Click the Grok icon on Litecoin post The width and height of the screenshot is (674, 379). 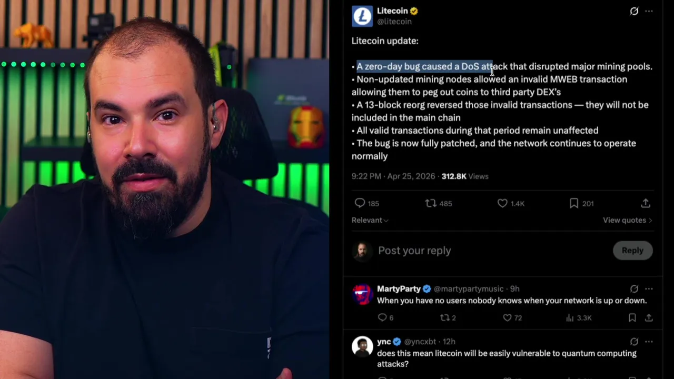point(634,11)
